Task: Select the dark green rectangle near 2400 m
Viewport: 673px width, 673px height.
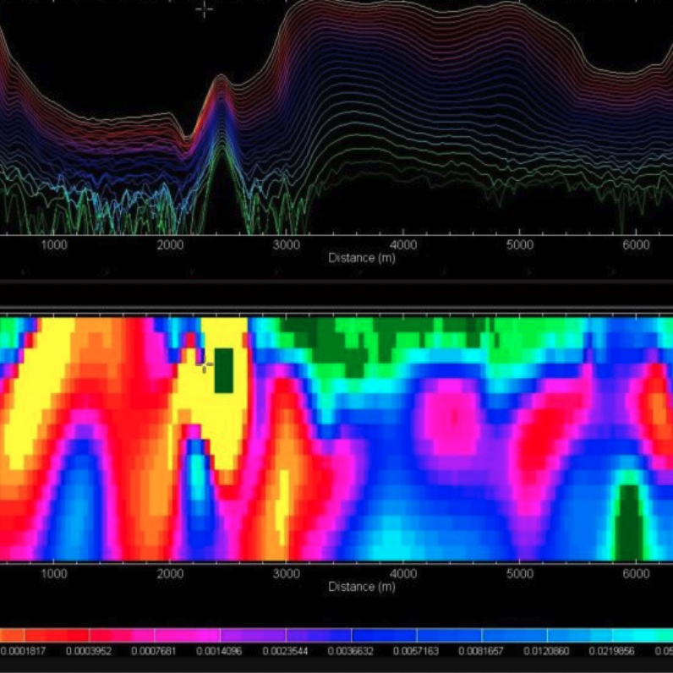Action: pos(224,370)
